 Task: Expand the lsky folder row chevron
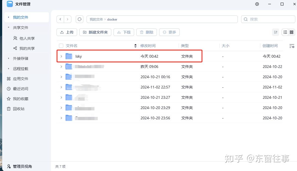tap(61, 56)
